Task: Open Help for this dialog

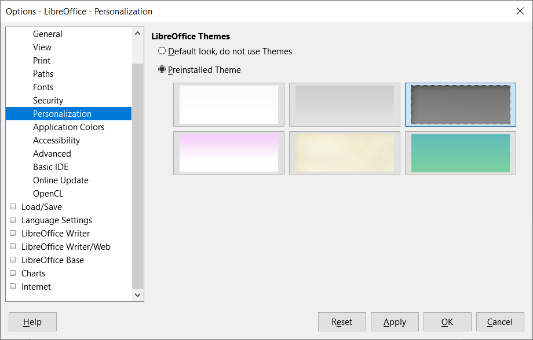Action: pyautogui.click(x=32, y=321)
